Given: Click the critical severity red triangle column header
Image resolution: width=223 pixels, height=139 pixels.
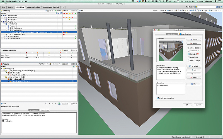Looking at the screenshot, I should click(64, 13).
